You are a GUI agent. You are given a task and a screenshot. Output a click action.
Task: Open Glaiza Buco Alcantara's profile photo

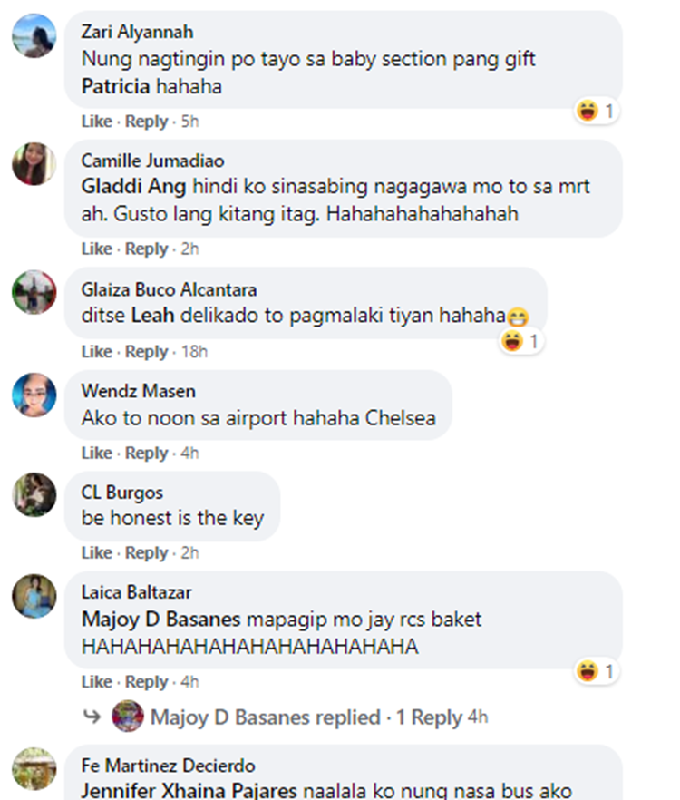click(34, 292)
